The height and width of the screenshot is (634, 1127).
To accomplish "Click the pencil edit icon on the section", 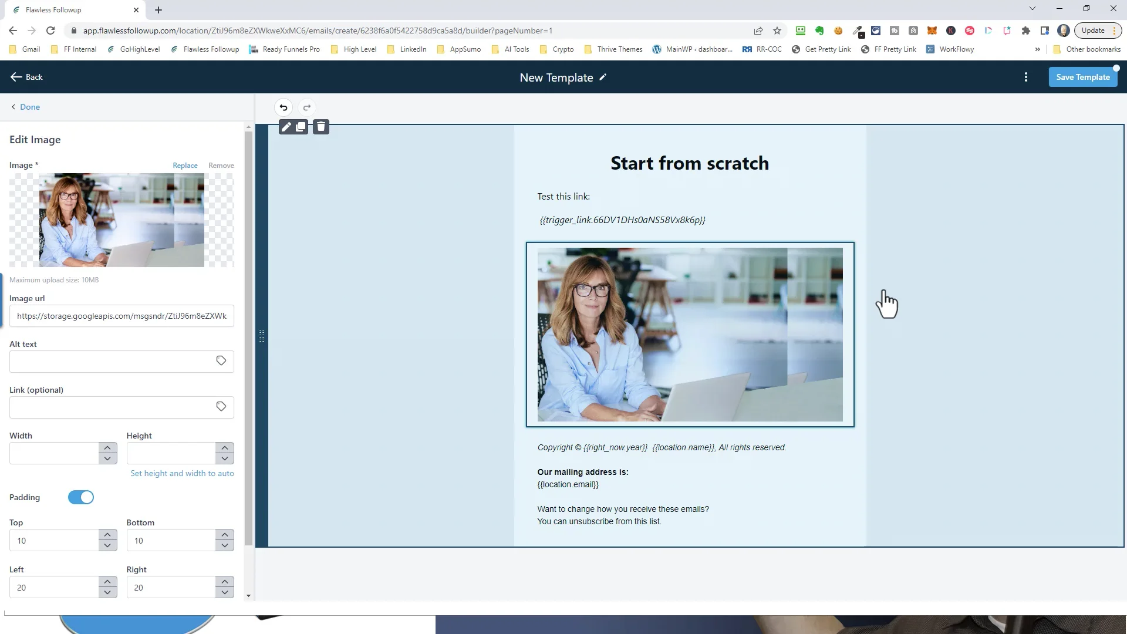I will (x=286, y=127).
